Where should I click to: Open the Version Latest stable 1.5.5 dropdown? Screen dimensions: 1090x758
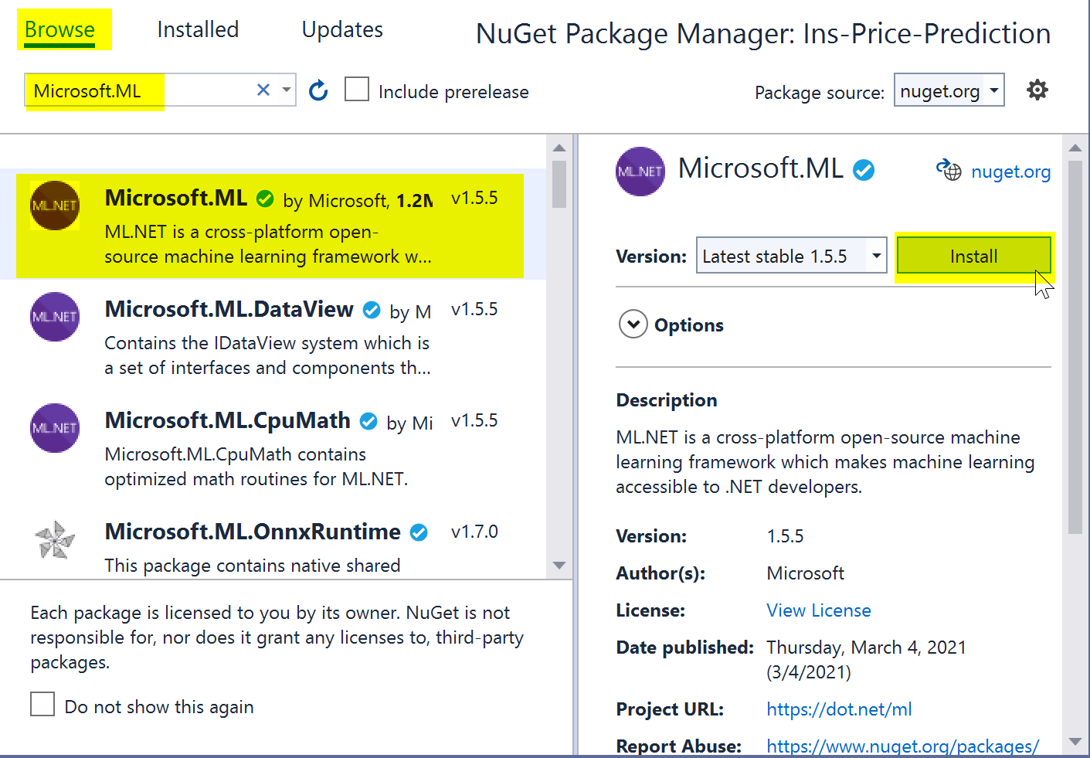click(791, 255)
